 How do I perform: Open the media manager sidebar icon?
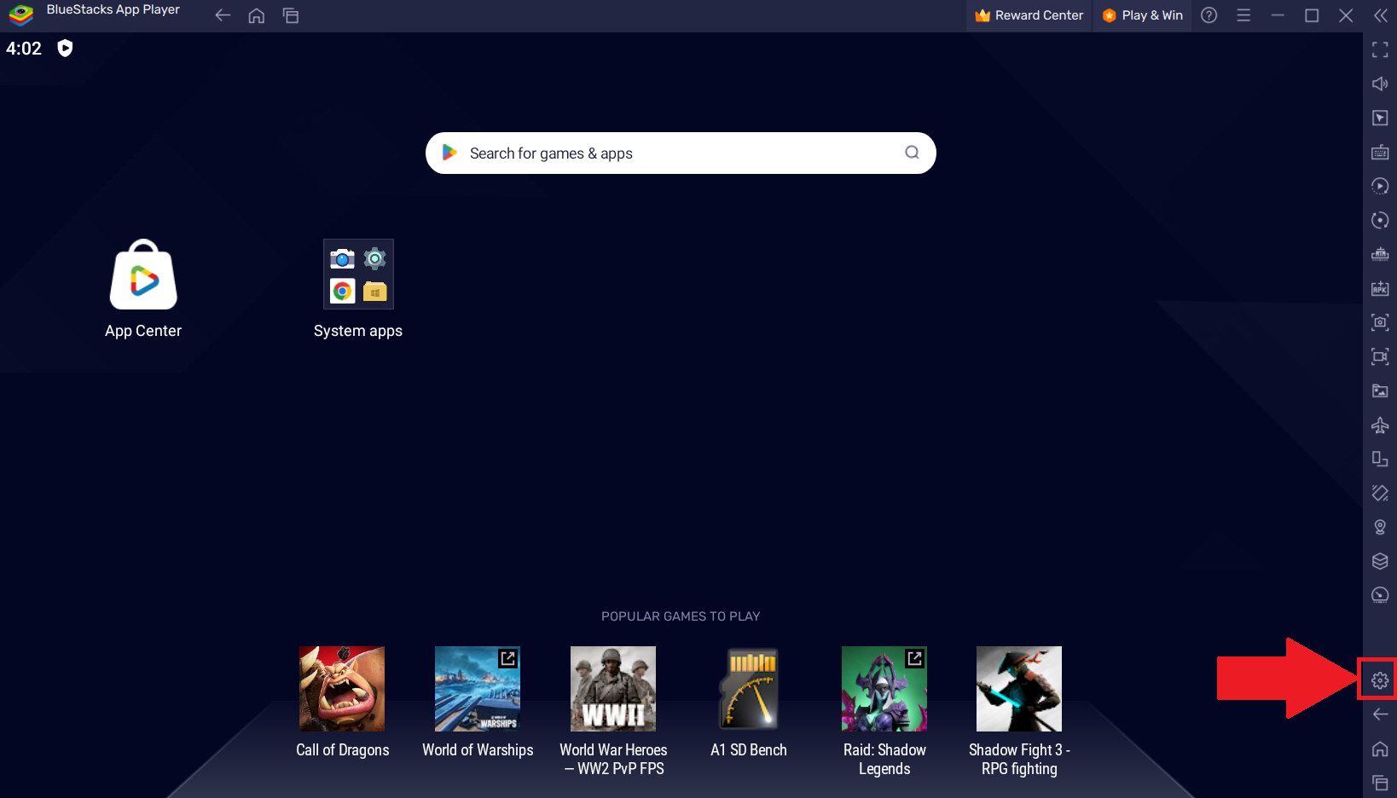pyautogui.click(x=1380, y=390)
